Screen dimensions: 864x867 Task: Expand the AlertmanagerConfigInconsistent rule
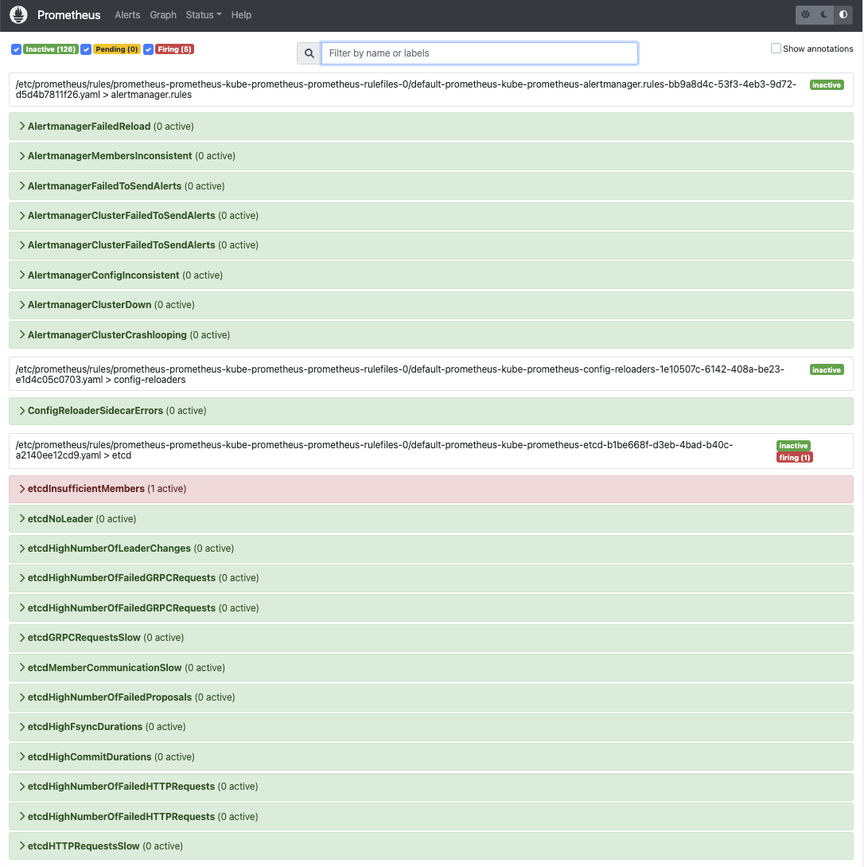tap(431, 275)
